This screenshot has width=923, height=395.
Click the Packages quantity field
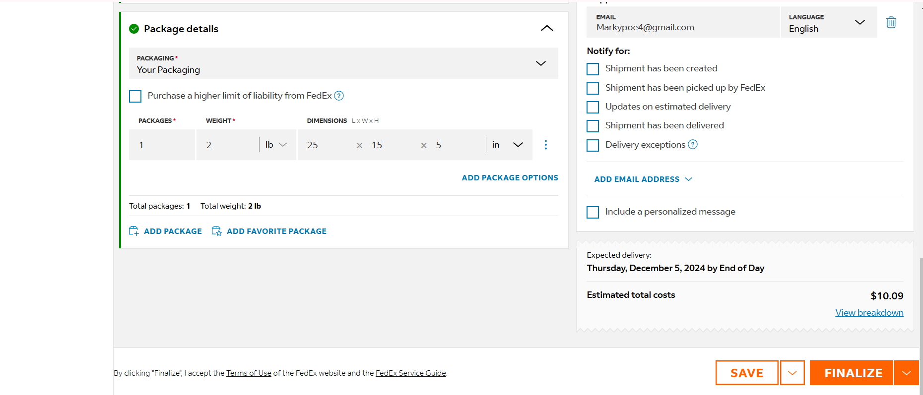click(162, 145)
